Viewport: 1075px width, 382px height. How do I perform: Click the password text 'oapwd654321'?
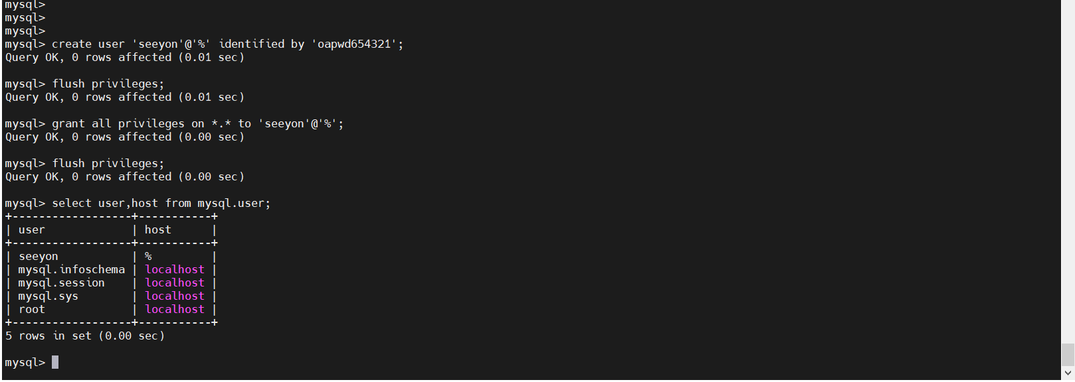[x=354, y=44]
